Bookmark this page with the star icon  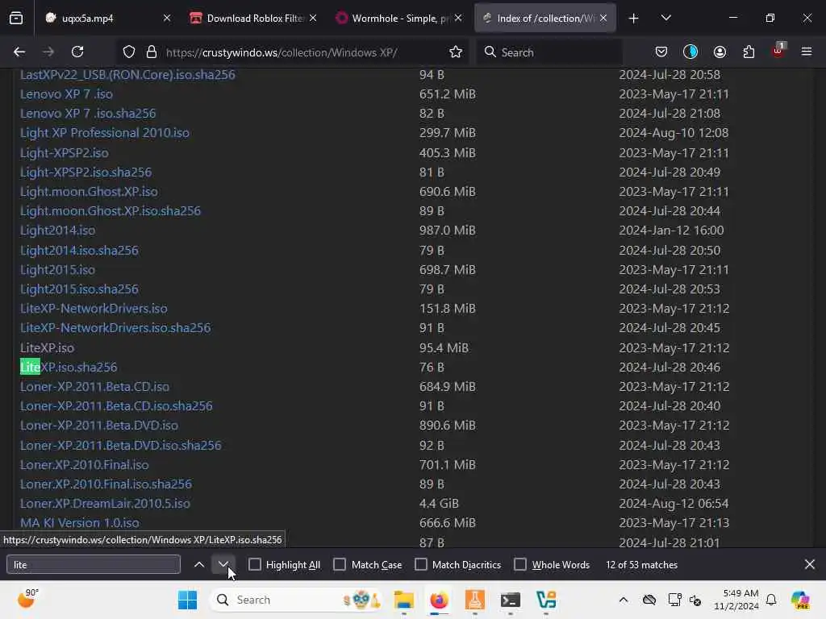456,52
